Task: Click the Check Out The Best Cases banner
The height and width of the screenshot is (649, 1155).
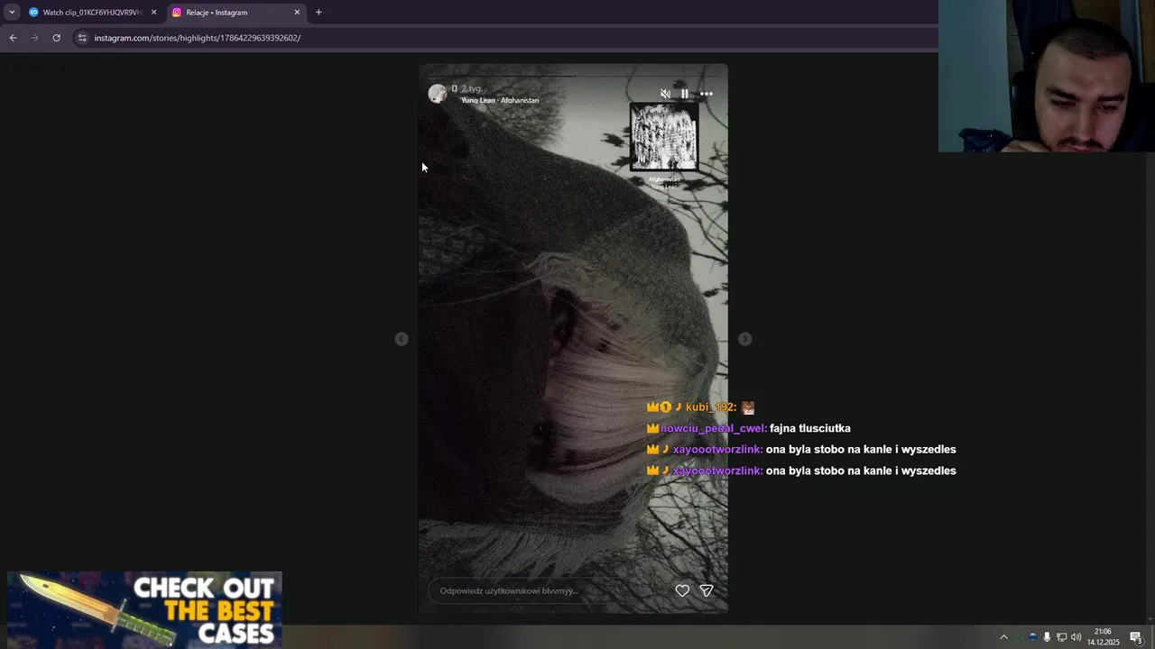Action: [144, 609]
